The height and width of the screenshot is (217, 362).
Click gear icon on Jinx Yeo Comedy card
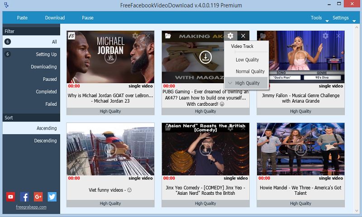[x=230, y=128]
